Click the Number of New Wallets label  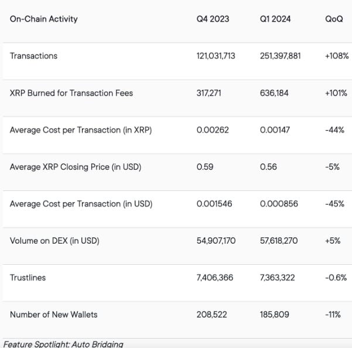(53, 315)
